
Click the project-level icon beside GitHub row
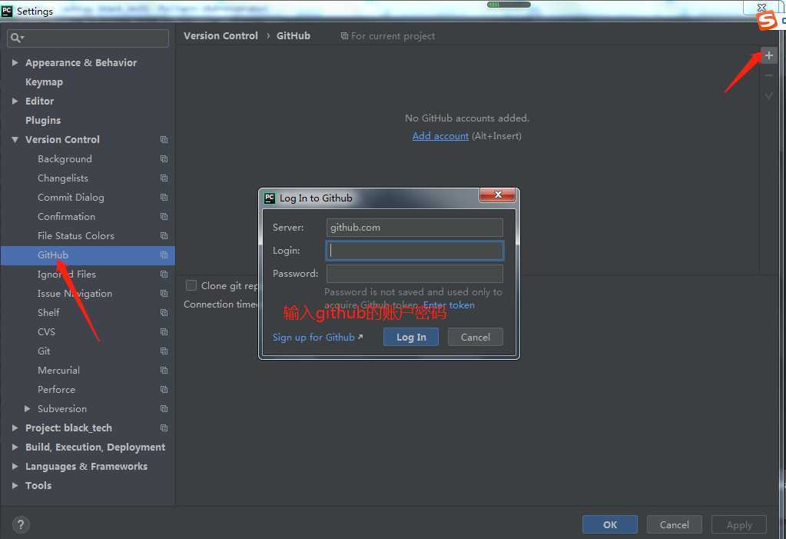(164, 255)
